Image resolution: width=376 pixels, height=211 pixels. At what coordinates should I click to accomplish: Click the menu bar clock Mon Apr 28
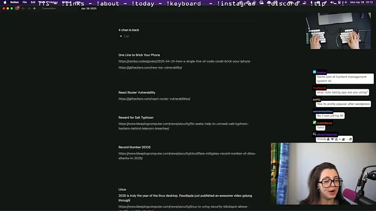[x=361, y=2]
